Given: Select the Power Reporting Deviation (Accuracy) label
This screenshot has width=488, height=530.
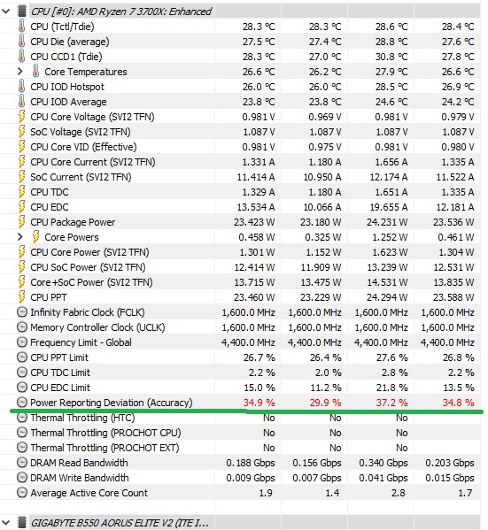Looking at the screenshot, I should (112, 403).
